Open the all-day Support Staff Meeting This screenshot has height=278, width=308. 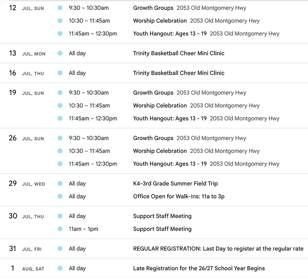[162, 216]
